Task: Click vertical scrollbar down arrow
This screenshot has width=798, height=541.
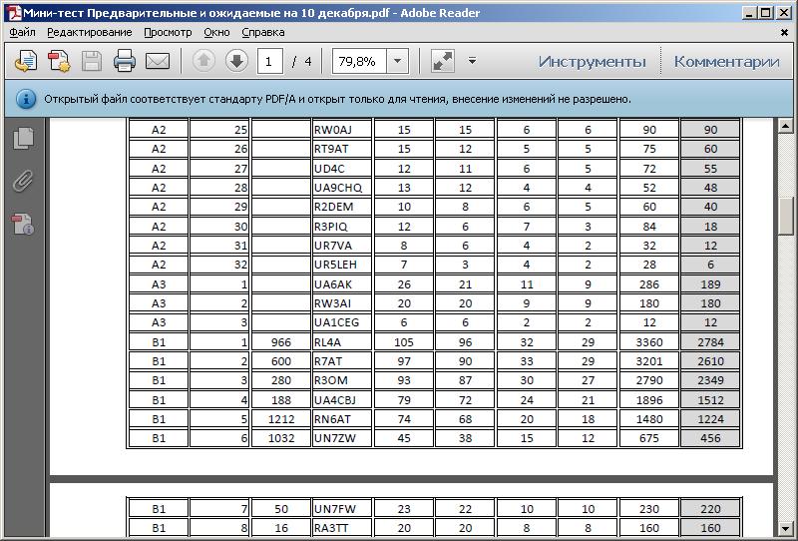Action: click(785, 528)
